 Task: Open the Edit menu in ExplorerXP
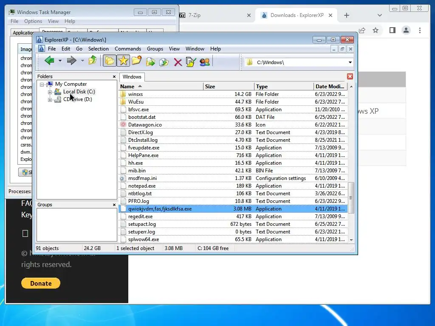click(66, 49)
